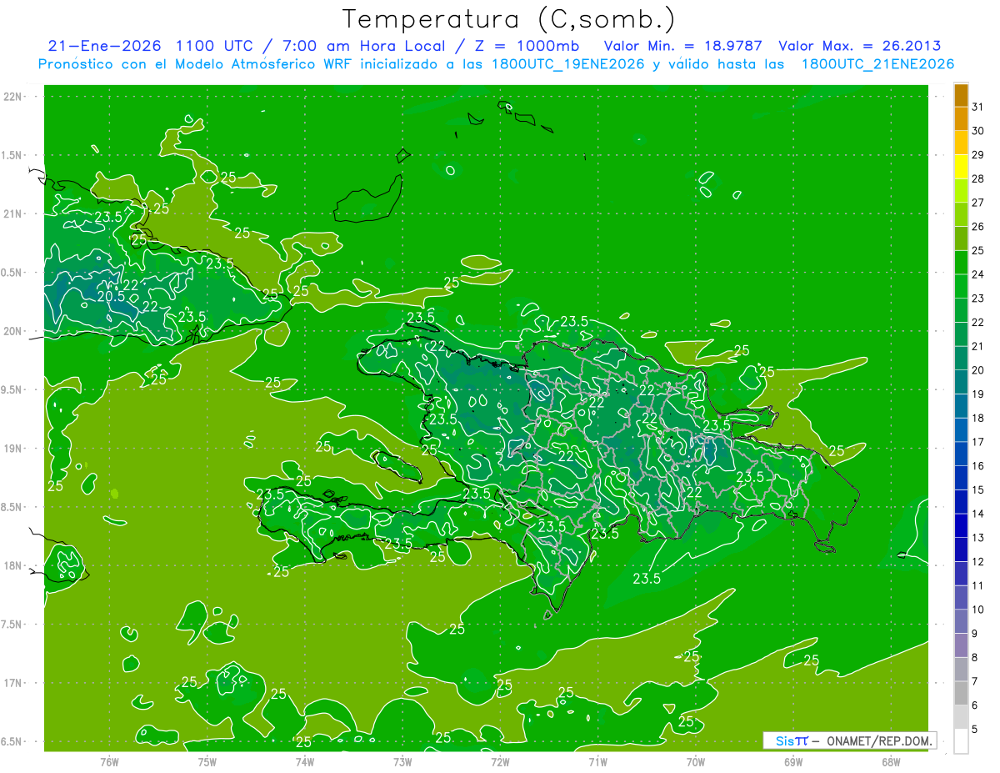Click the '75W' longitude tick label
Image resolution: width=1000 pixels, height=773 pixels.
(x=207, y=761)
